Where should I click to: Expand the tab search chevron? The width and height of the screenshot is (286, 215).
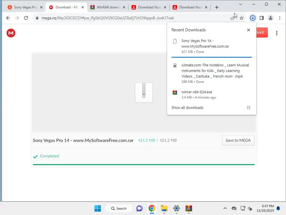coord(241,4)
